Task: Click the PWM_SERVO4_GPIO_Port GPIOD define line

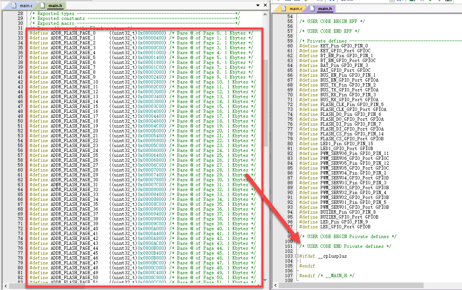Action: tap(344, 178)
